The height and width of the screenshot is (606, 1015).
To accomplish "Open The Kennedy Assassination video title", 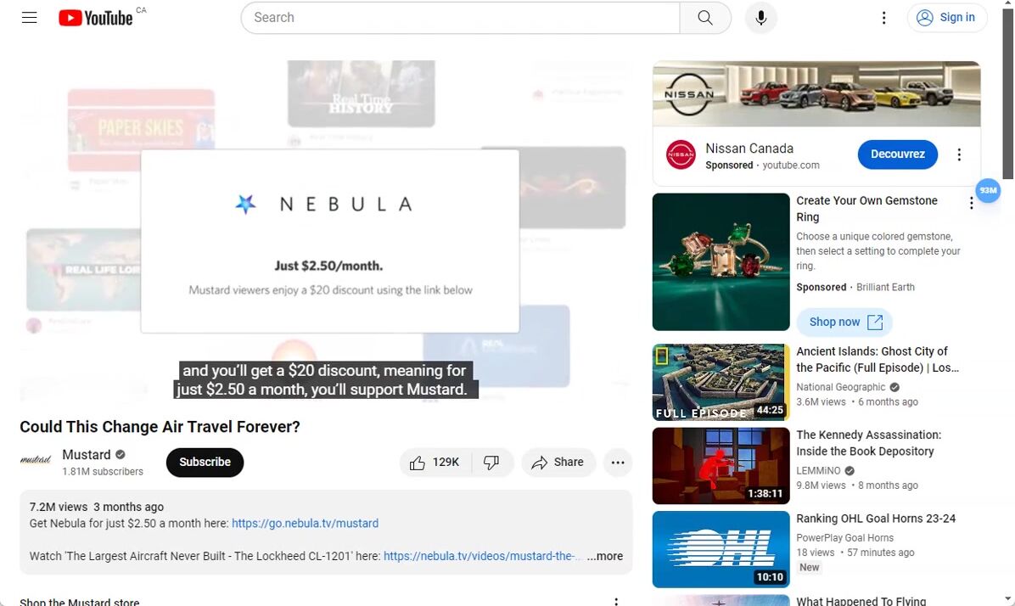I will (x=869, y=443).
